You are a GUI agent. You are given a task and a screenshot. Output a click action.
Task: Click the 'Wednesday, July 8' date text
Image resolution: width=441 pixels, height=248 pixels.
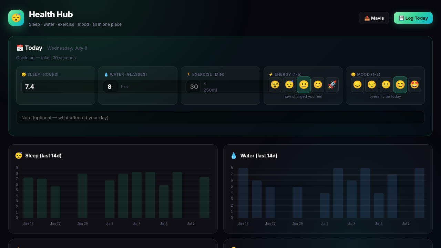pos(67,48)
